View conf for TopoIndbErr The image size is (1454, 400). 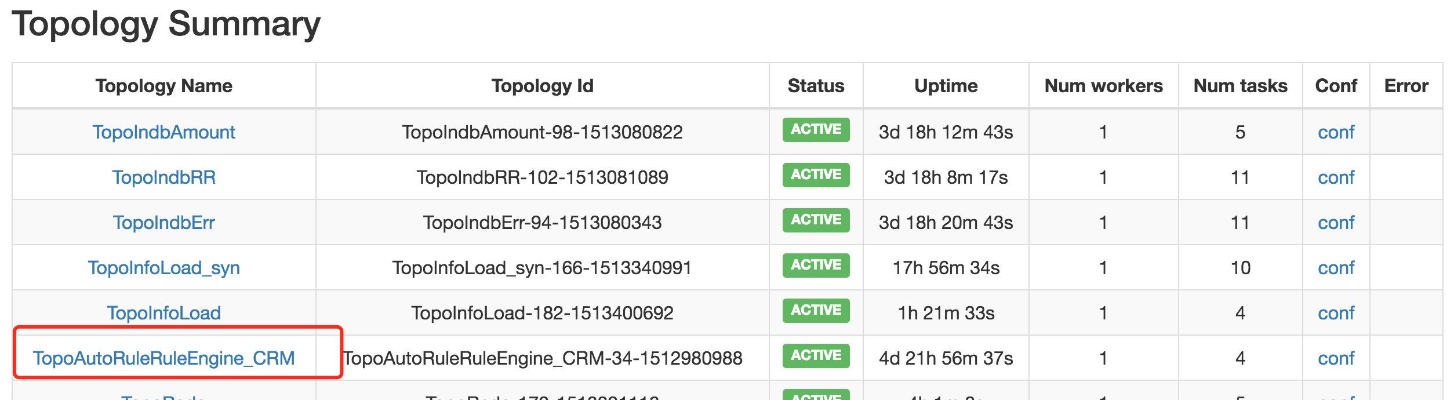tap(1336, 223)
